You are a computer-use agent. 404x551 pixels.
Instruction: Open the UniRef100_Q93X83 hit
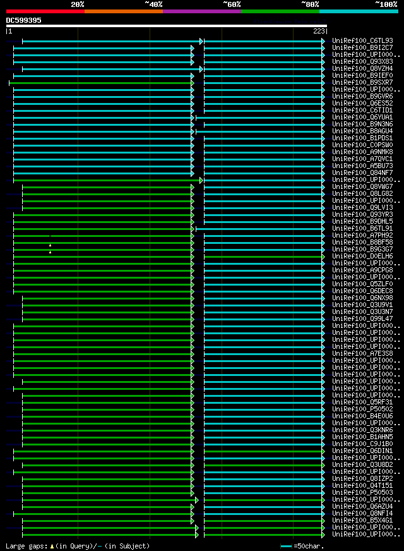(362, 61)
